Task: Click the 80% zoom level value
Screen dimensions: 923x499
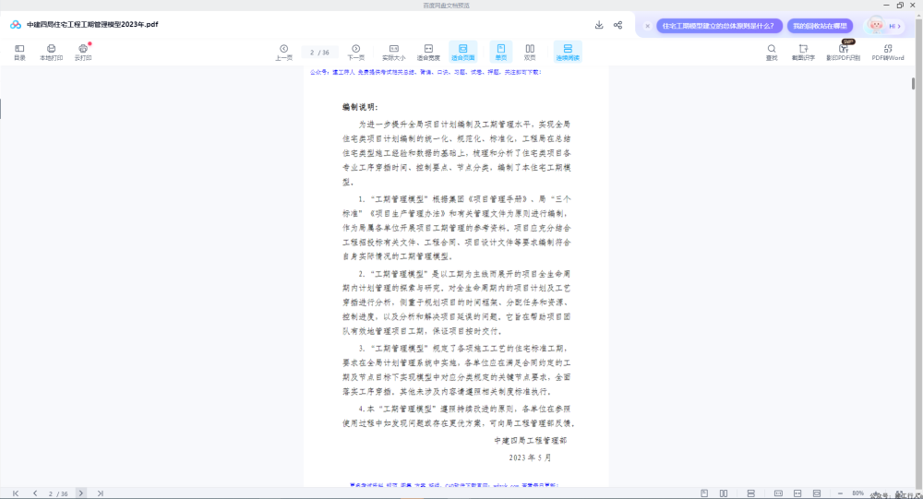Action: pos(858,493)
